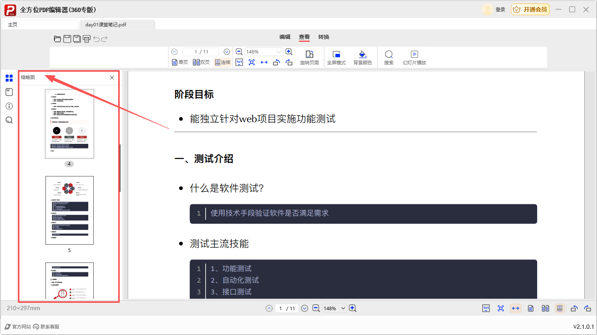
Task: Switch to 双页 two-page view
Action: 201,62
